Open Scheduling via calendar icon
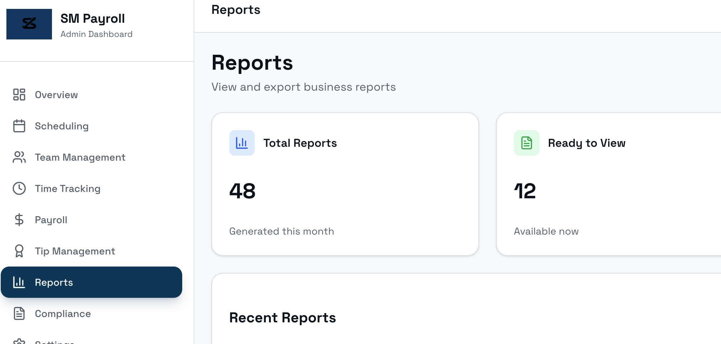The width and height of the screenshot is (721, 344). (20, 126)
